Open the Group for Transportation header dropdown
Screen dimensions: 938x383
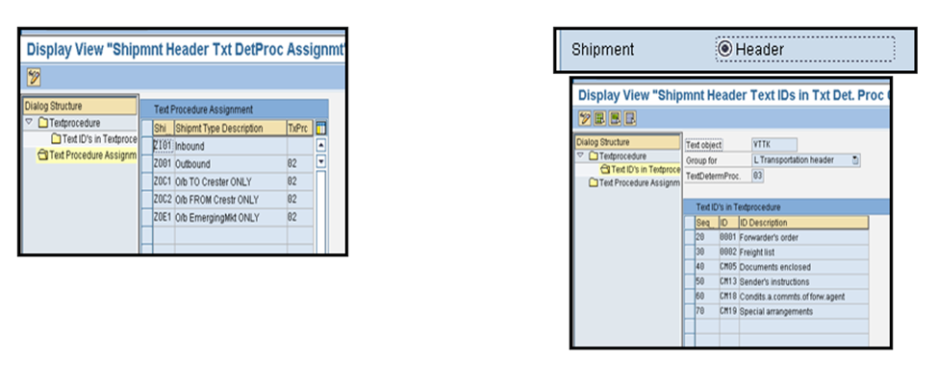[x=855, y=160]
